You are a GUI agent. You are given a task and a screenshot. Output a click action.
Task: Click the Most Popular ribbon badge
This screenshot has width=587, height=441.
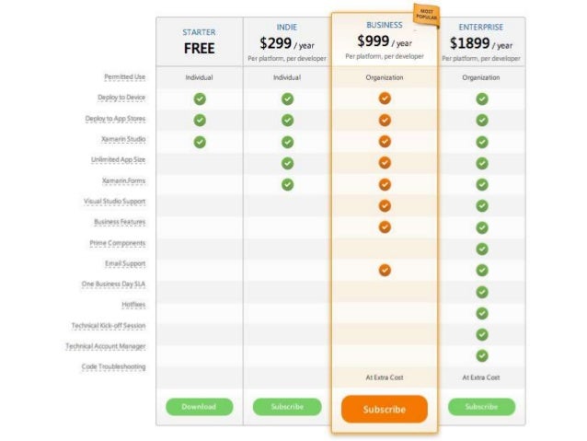point(426,15)
